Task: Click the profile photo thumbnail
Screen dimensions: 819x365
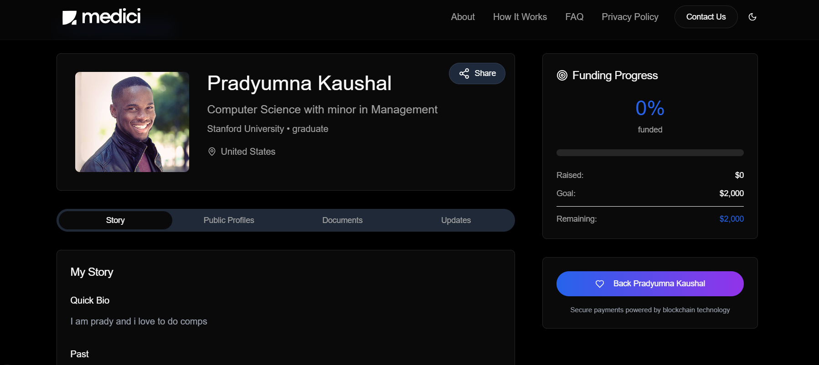Action: (x=132, y=122)
